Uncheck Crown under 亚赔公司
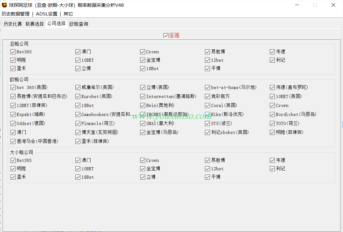 143,52
